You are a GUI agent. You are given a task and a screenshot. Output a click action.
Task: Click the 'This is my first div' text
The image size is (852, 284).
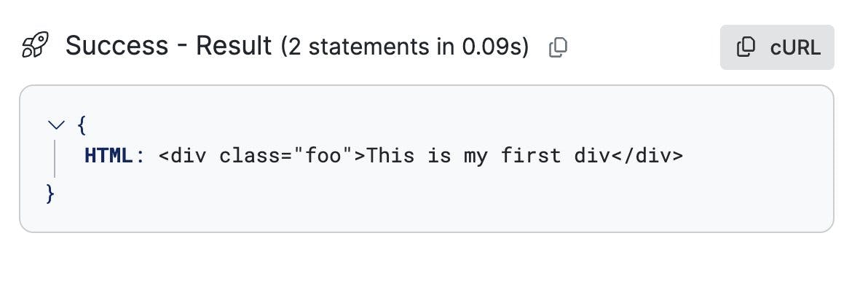click(488, 156)
